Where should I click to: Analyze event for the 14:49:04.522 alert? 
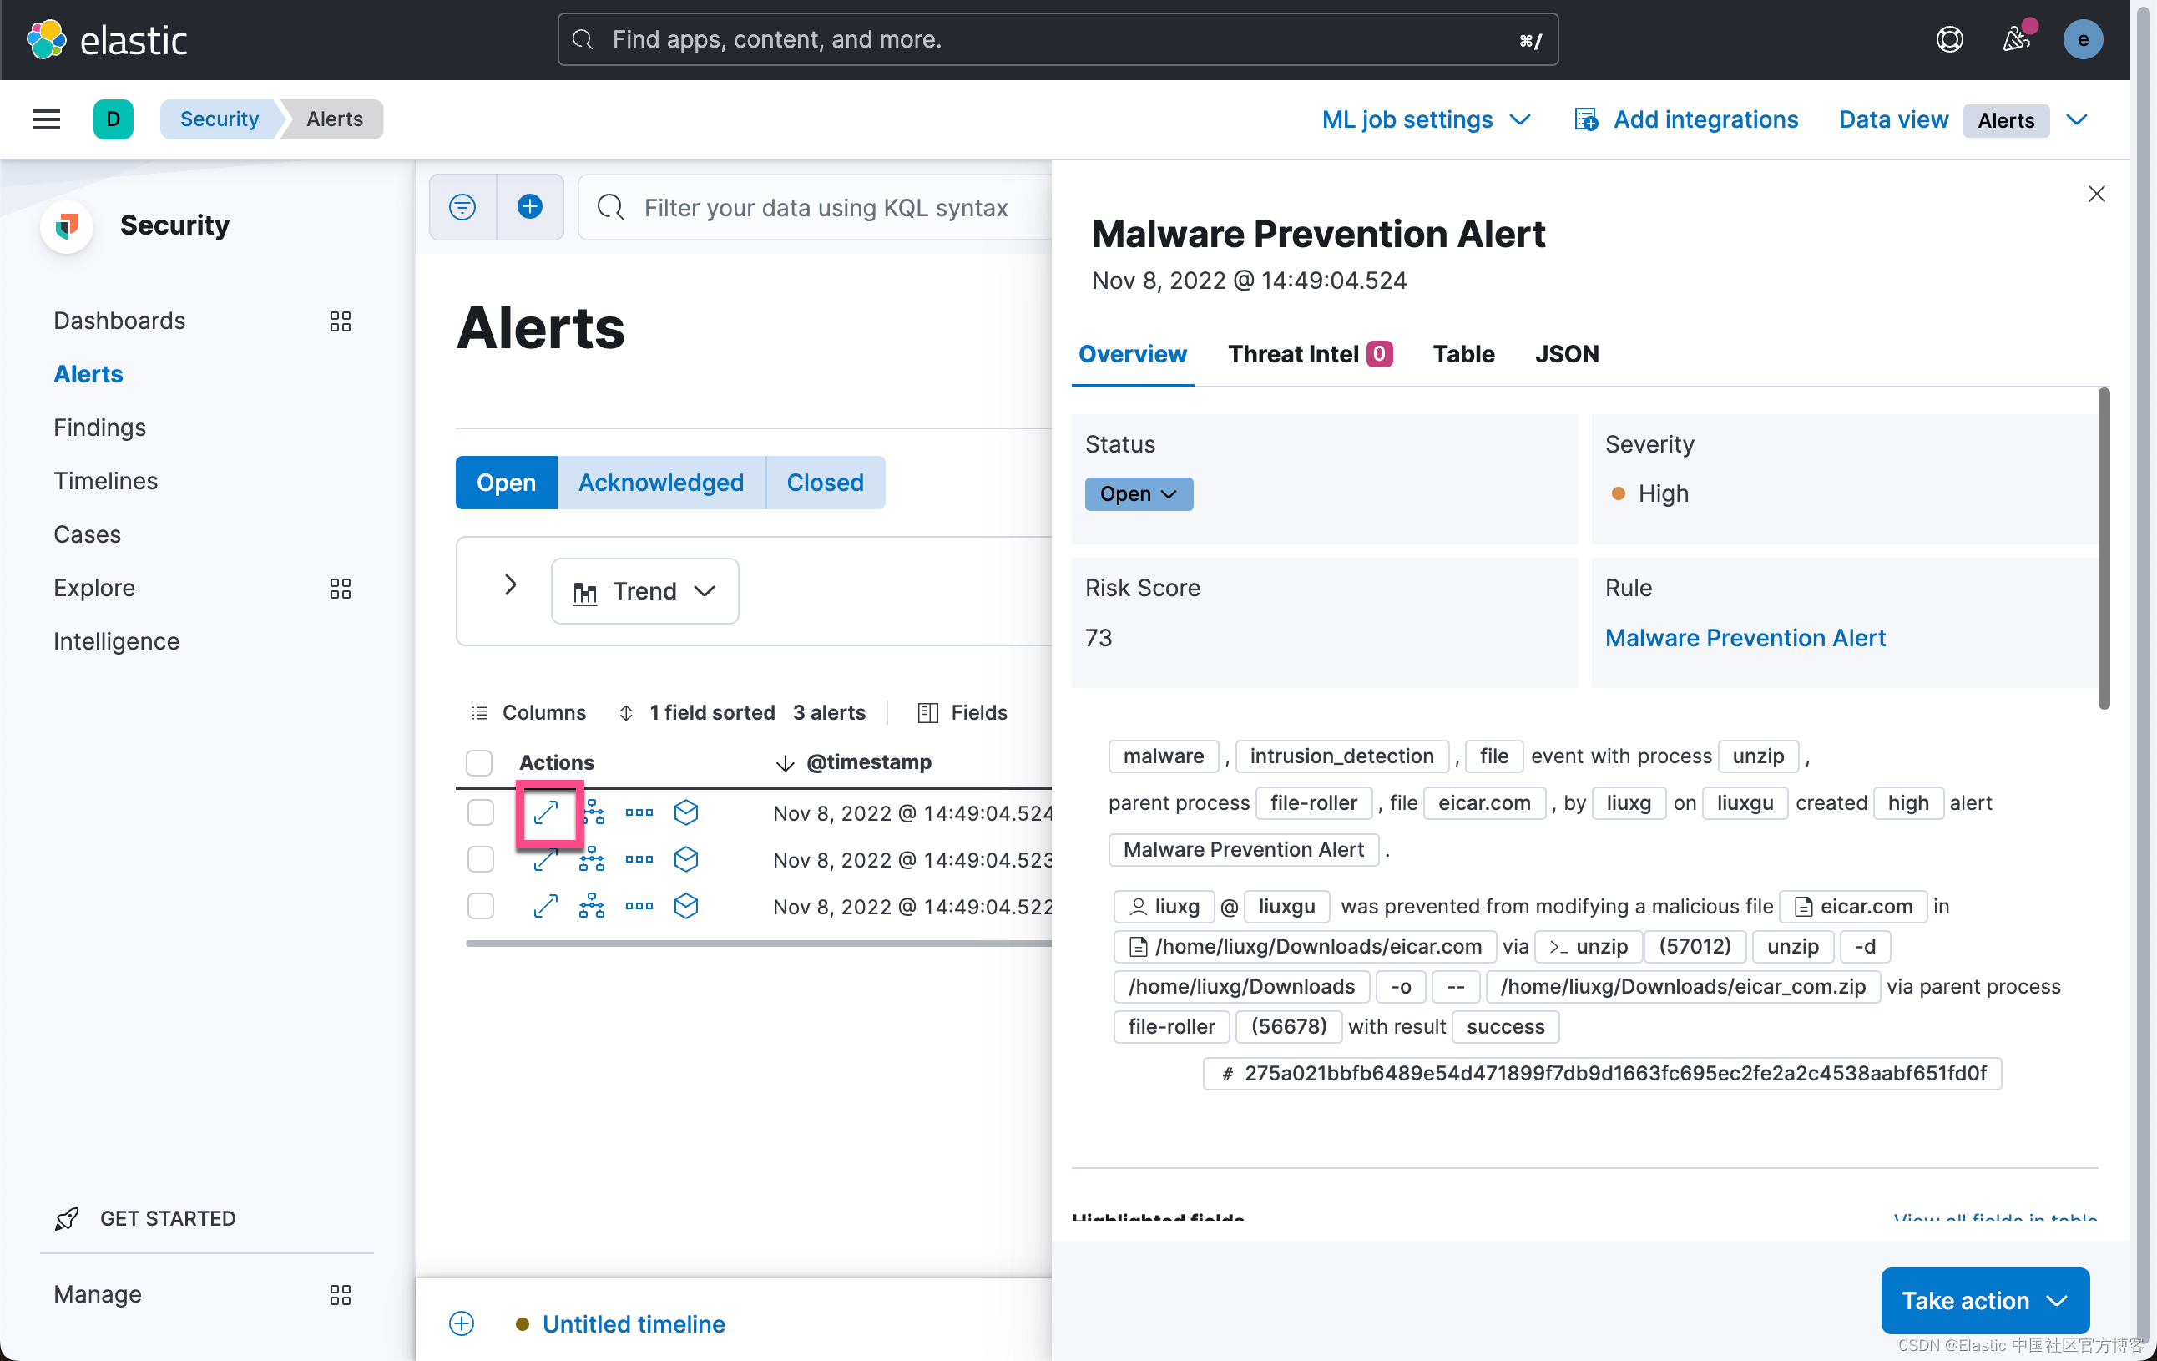pos(592,906)
